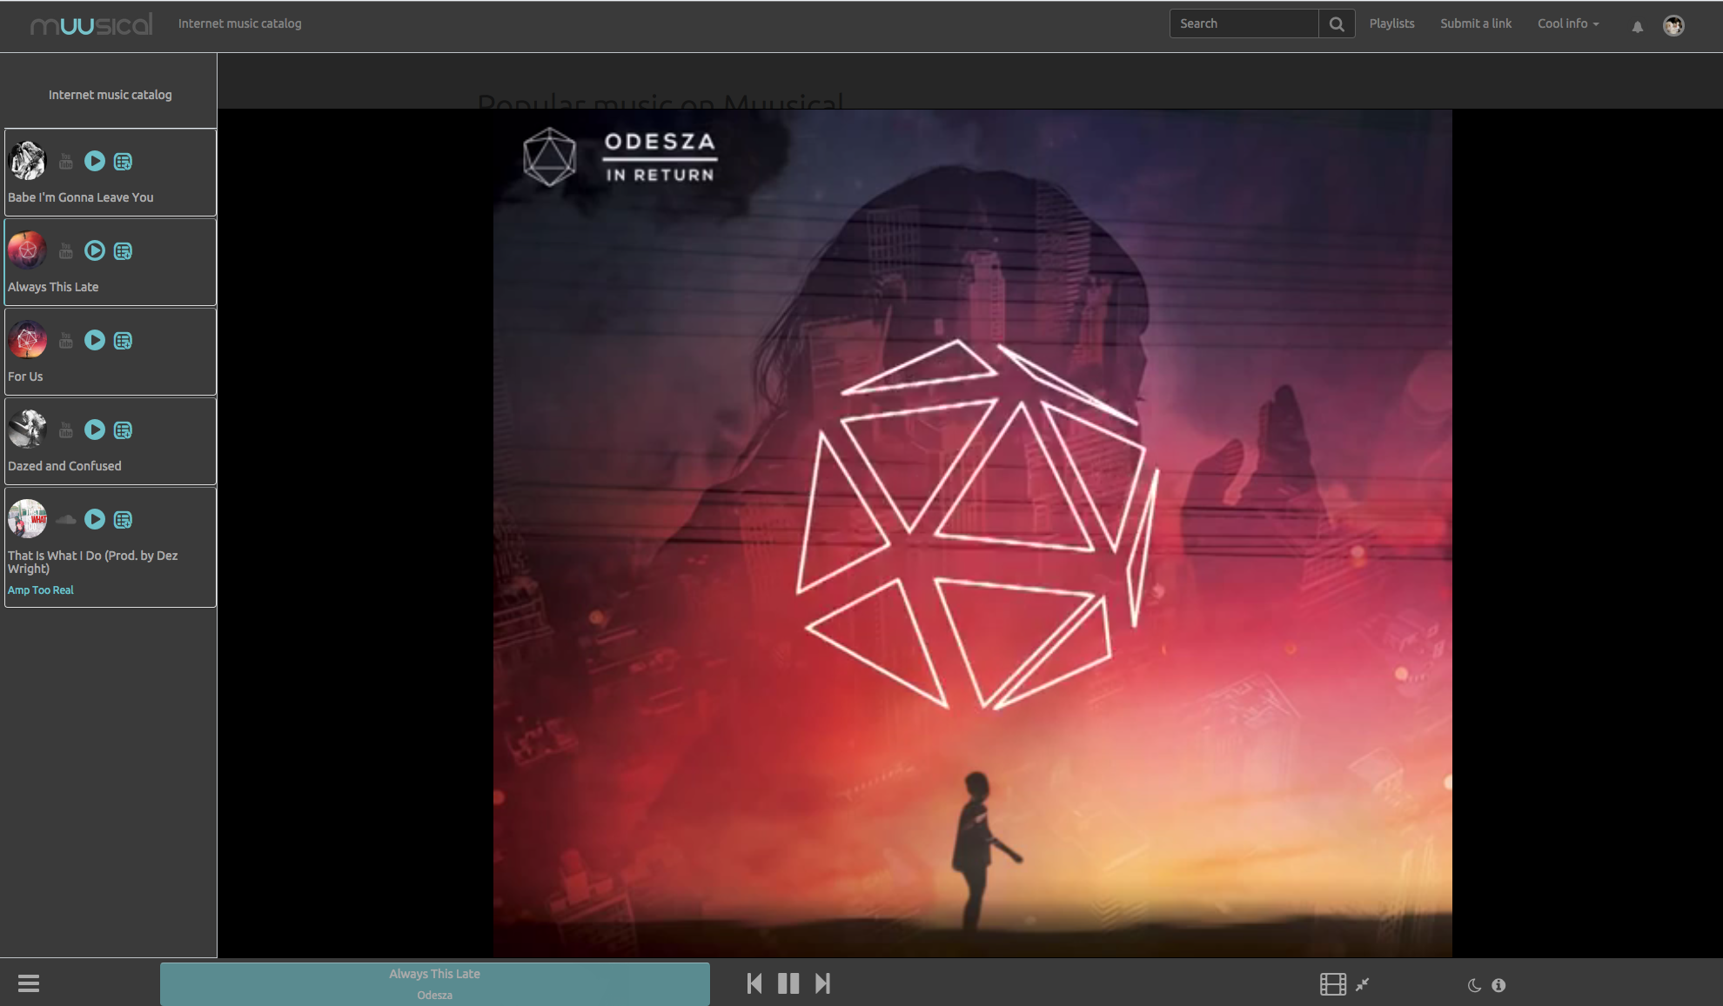Add Dazed and Confused to playlist
Screen dimensions: 1723x1006
point(123,430)
